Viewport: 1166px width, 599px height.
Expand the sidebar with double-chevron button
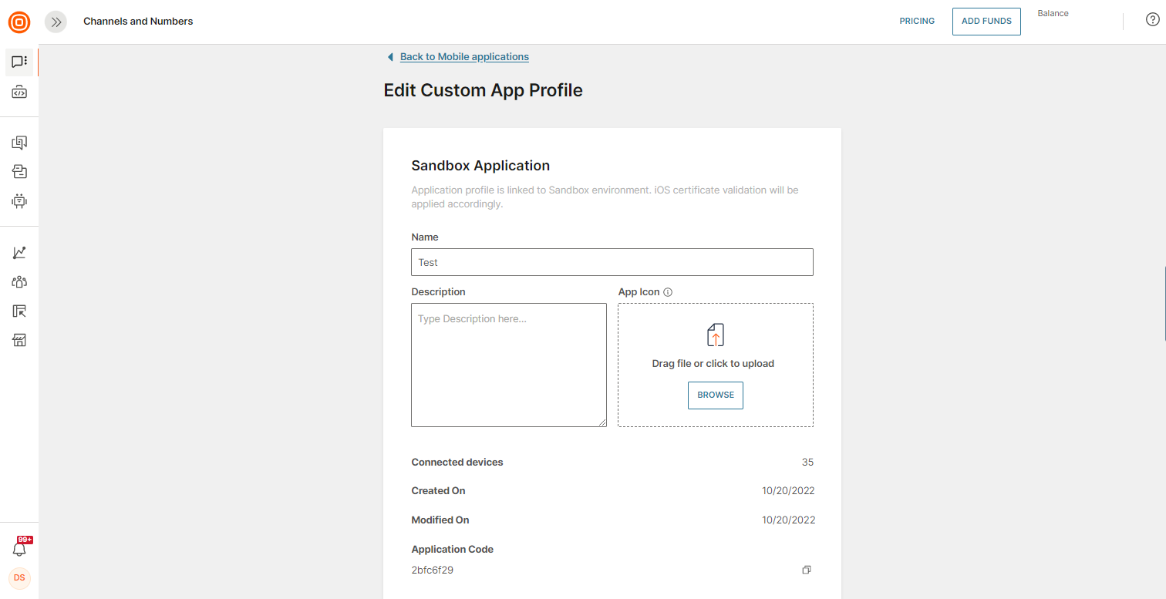pos(56,22)
